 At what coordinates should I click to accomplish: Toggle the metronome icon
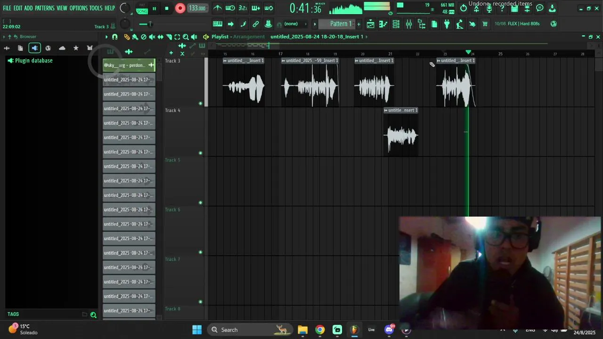[x=217, y=8]
